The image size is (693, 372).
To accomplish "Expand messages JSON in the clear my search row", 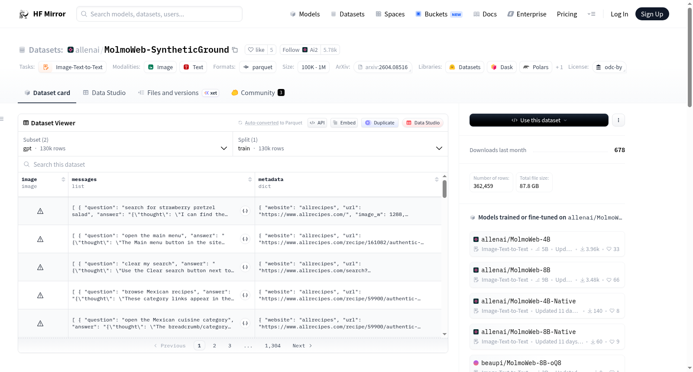I will coord(245,267).
